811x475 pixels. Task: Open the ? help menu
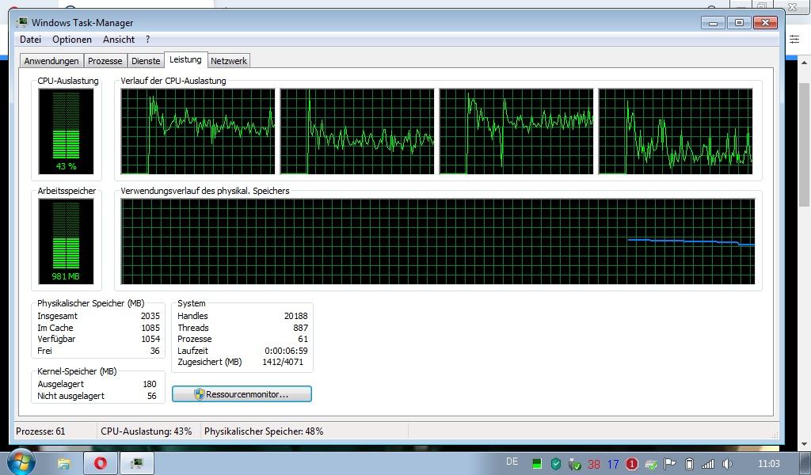[148, 40]
